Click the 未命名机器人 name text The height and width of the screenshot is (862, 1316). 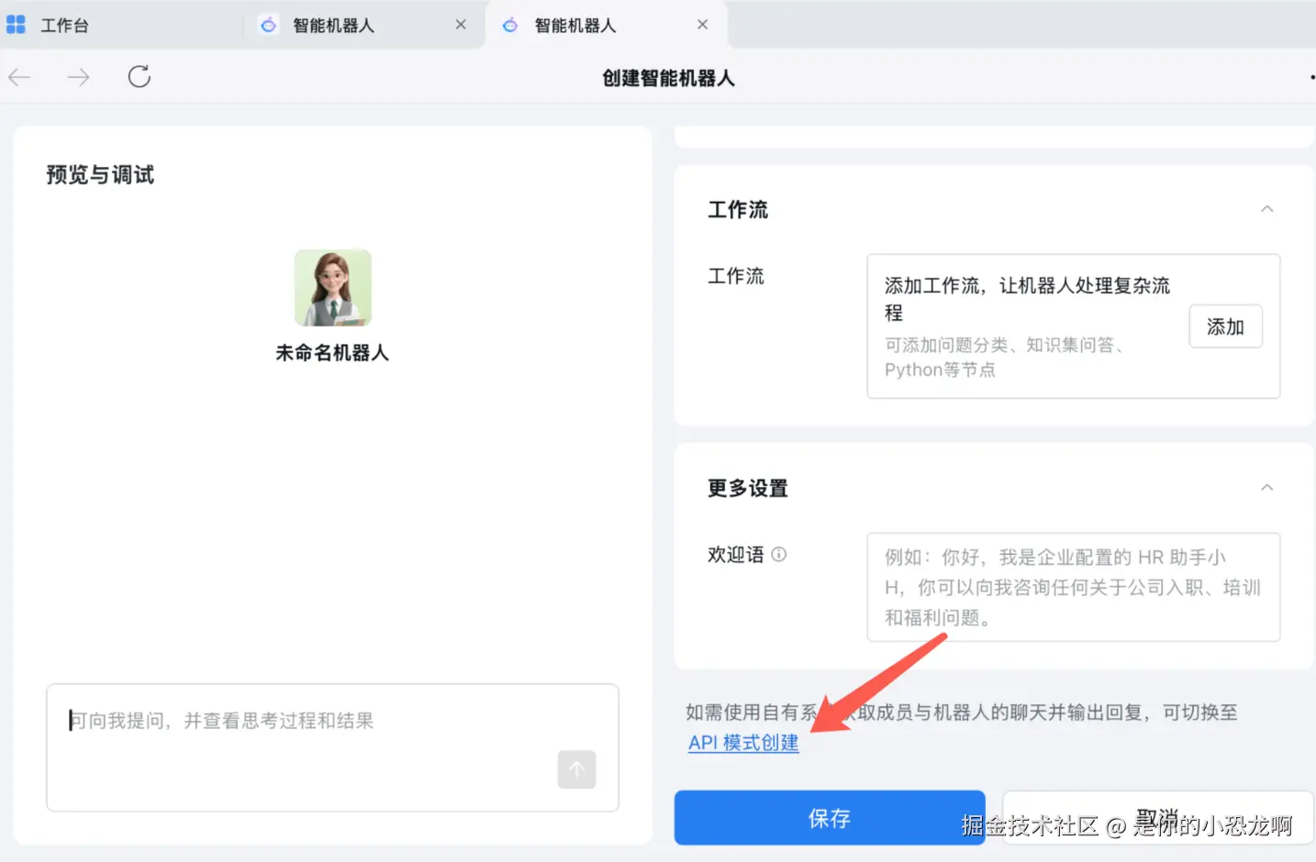click(x=332, y=353)
